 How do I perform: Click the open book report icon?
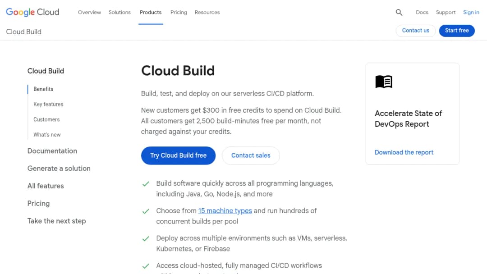(x=384, y=82)
